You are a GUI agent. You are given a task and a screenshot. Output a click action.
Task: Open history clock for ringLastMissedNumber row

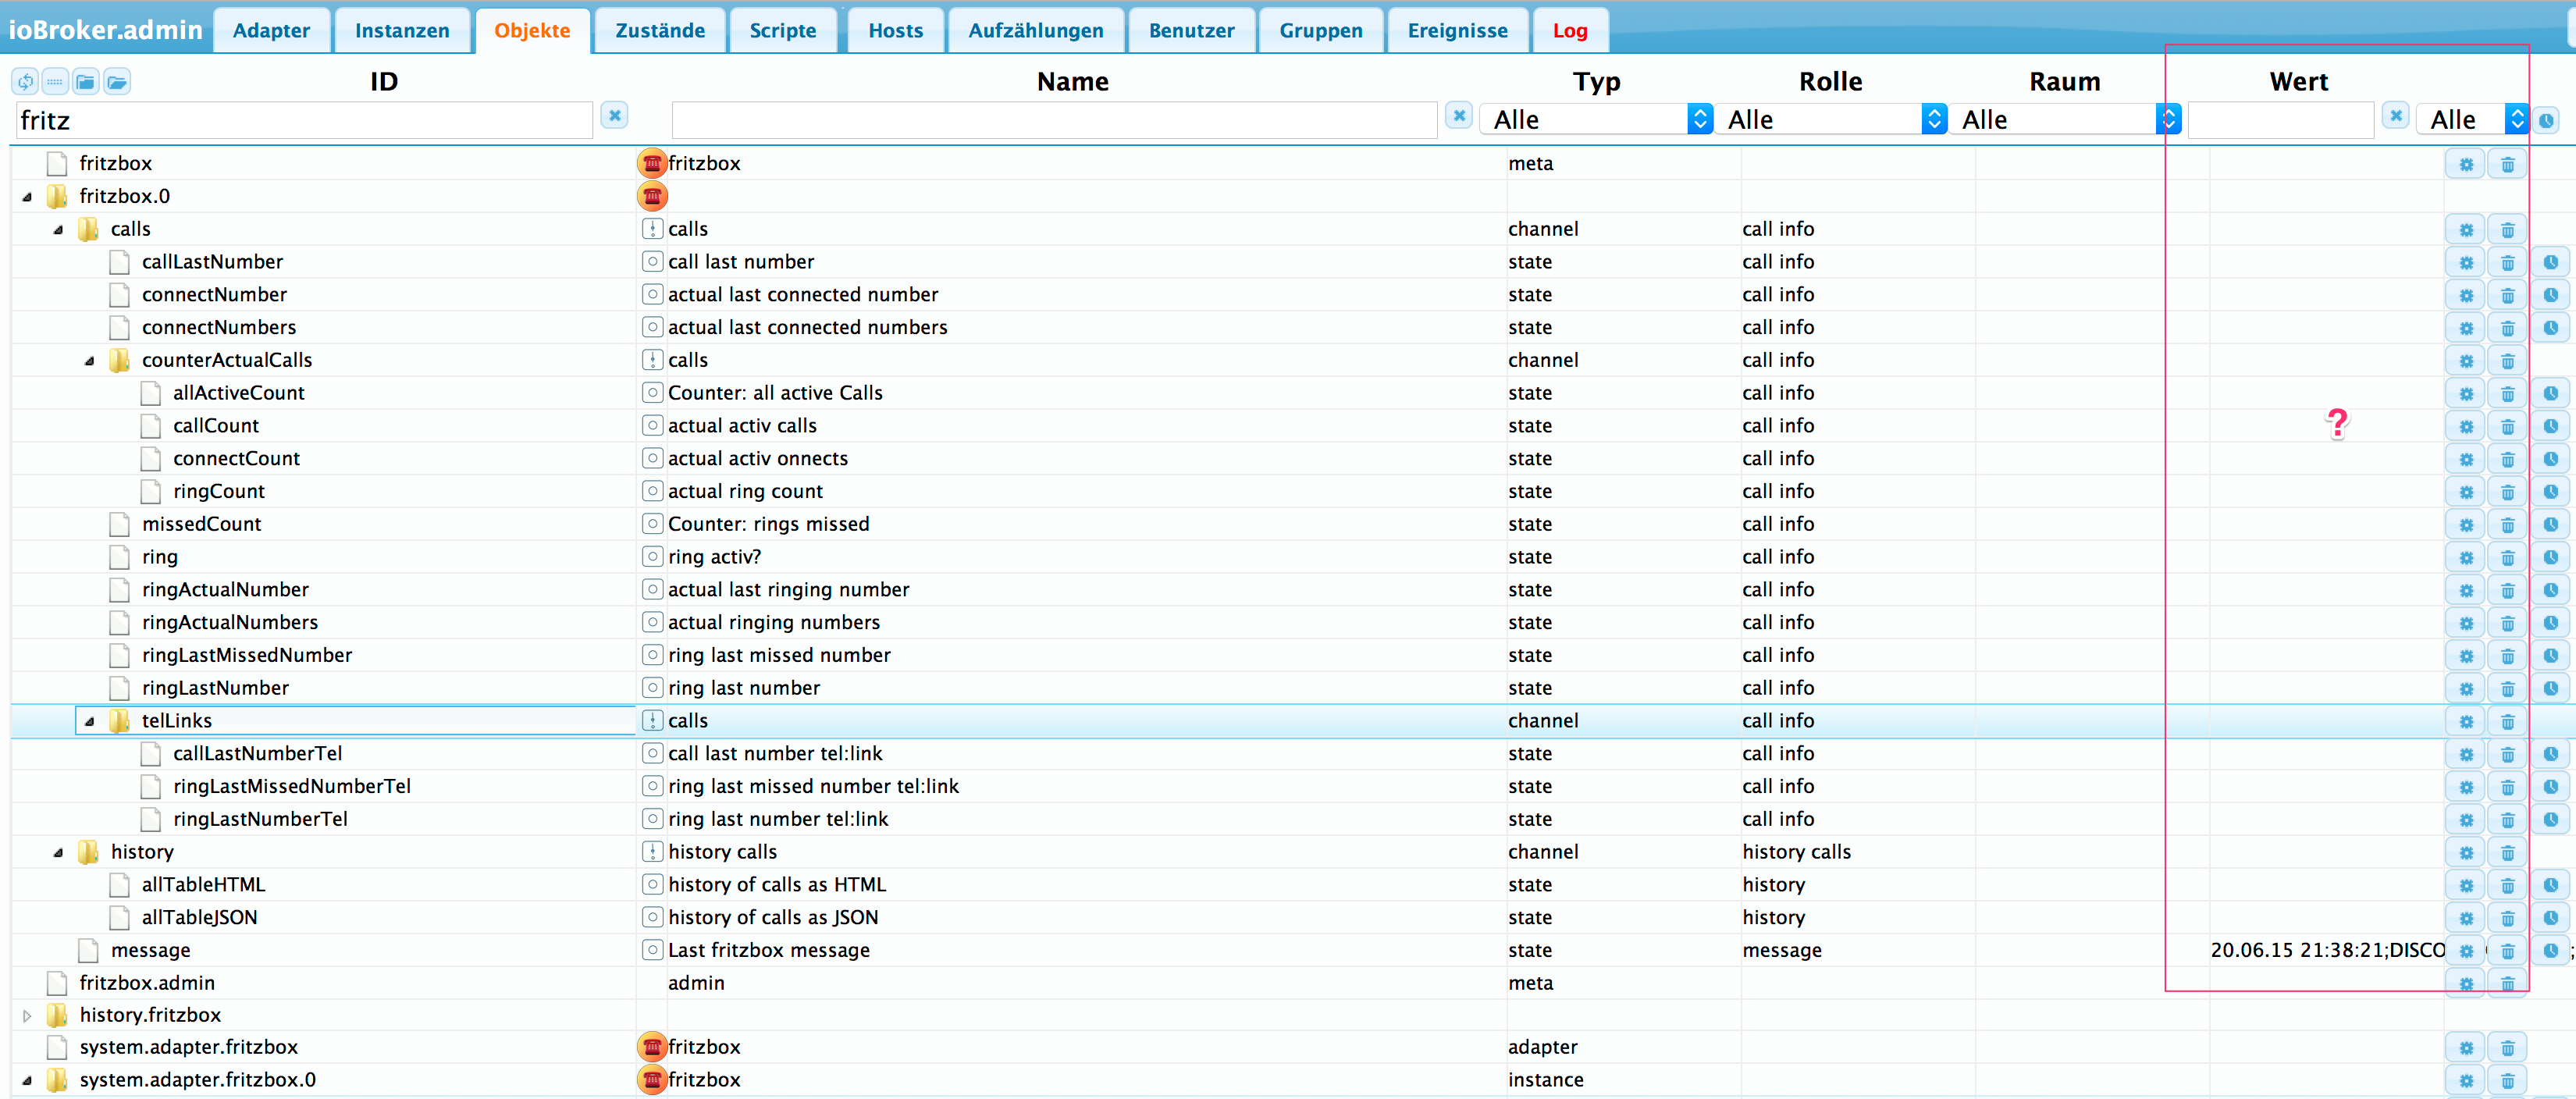2551,656
